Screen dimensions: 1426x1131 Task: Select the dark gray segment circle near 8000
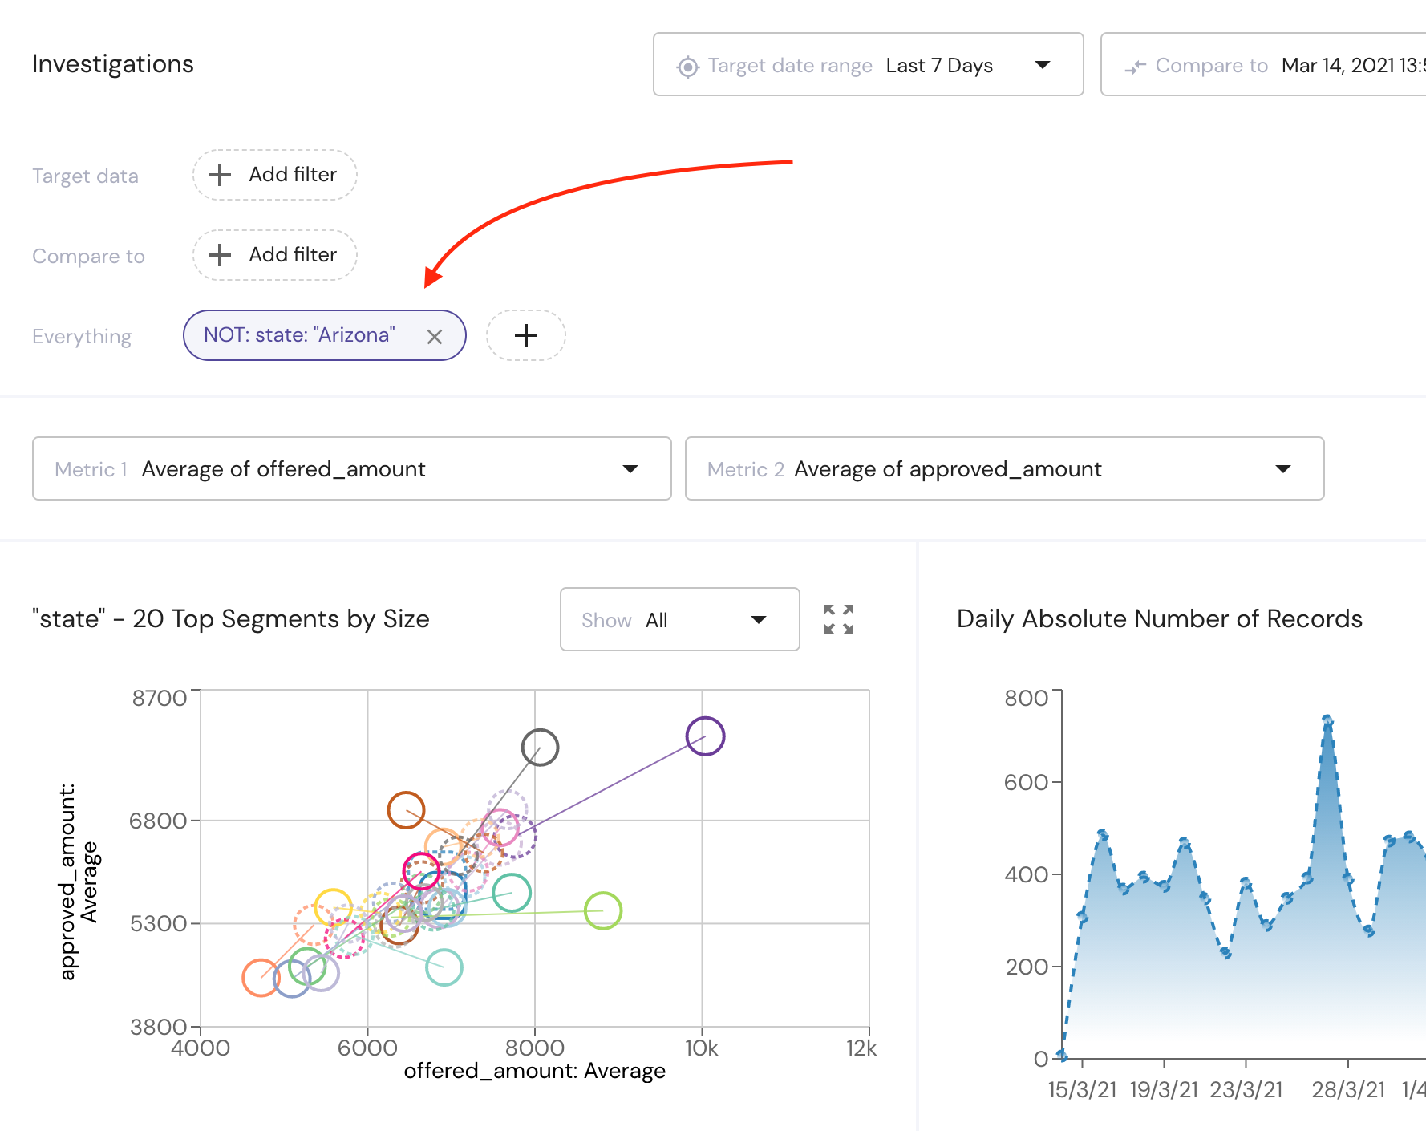(x=540, y=747)
